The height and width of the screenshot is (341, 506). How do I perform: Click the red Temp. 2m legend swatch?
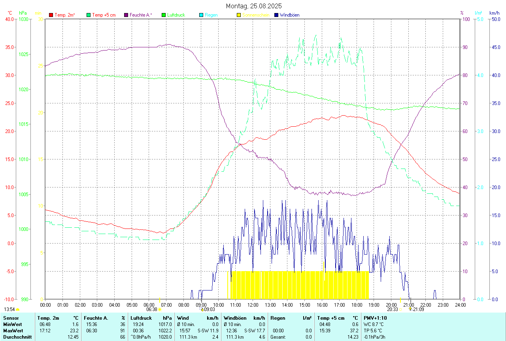point(51,15)
